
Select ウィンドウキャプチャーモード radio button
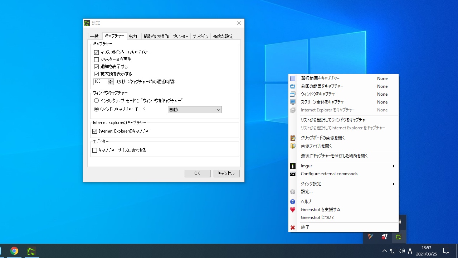[96, 109]
